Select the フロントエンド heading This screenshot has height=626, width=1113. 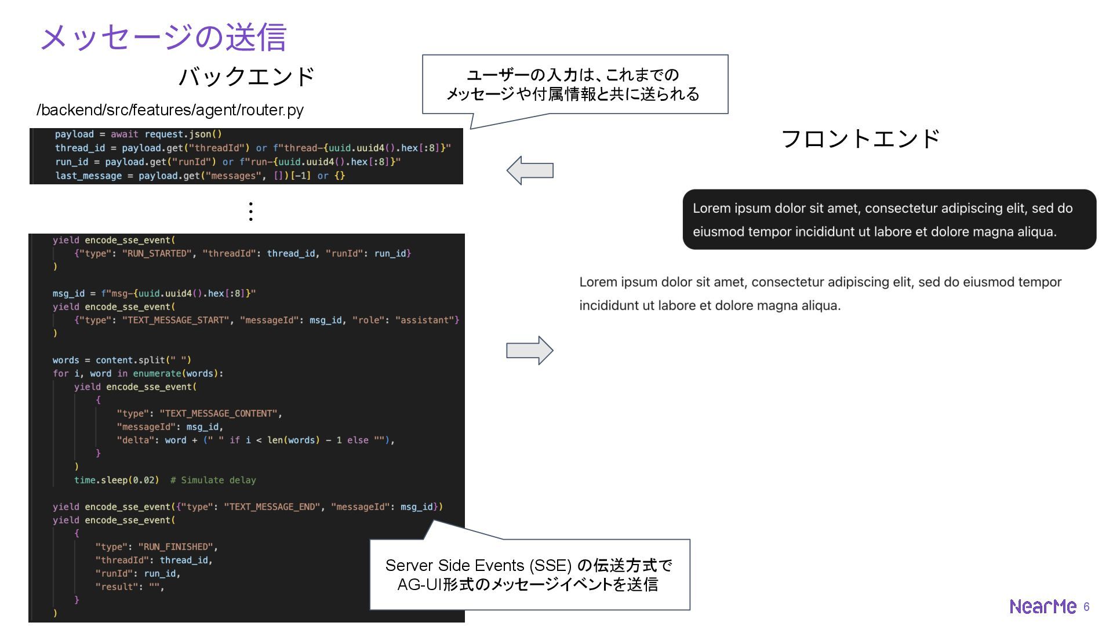pos(860,139)
